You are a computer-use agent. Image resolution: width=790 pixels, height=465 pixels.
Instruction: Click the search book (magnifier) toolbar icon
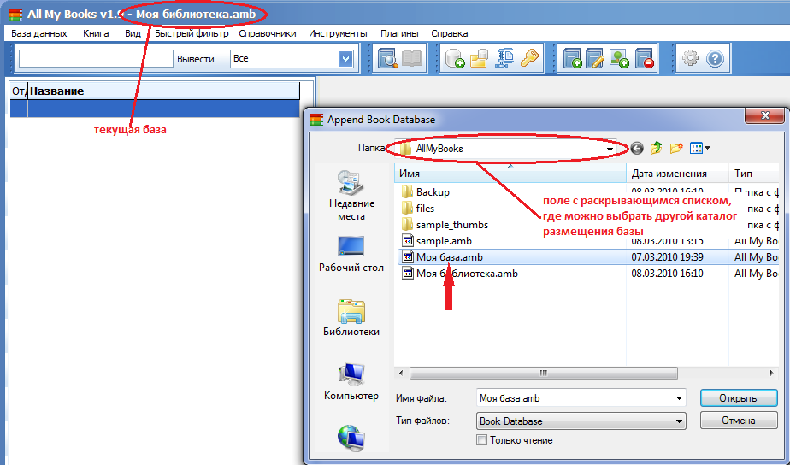(388, 59)
